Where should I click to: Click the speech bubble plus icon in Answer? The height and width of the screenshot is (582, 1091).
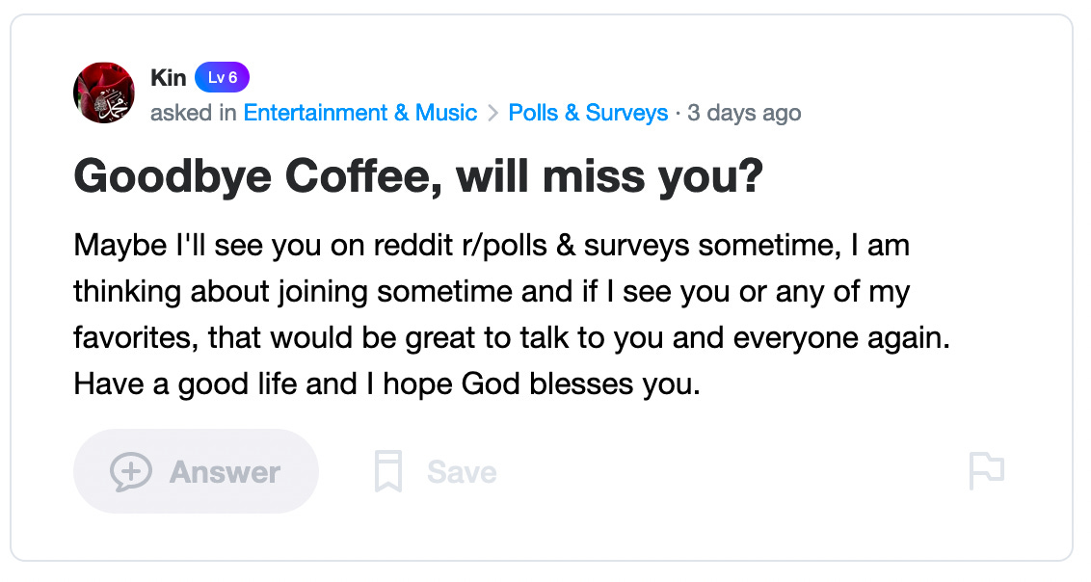[130, 471]
